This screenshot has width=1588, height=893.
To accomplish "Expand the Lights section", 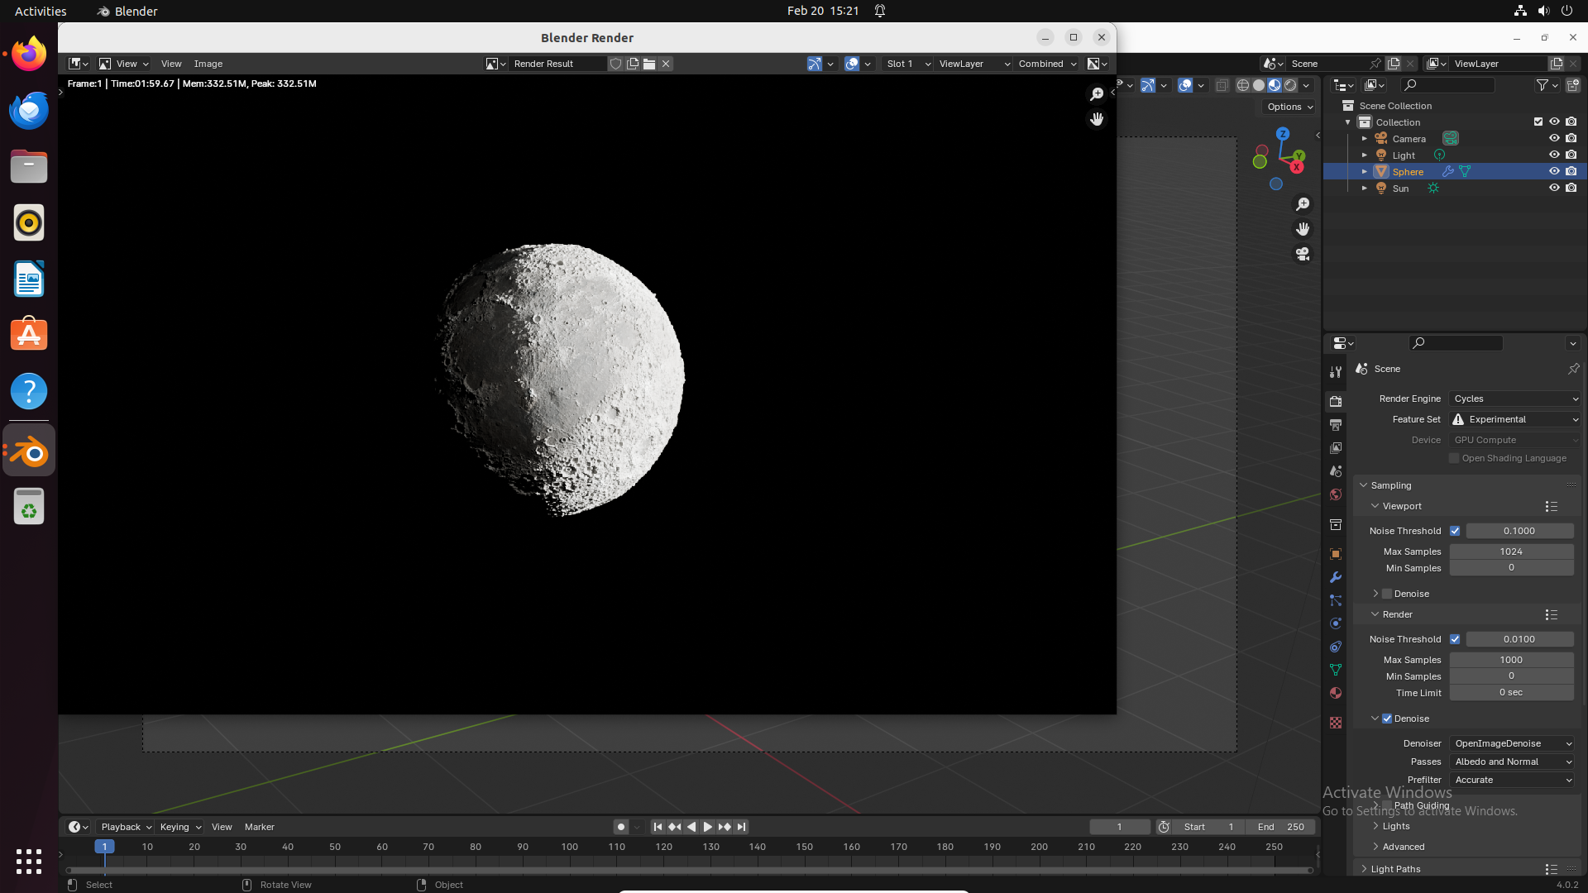I will pyautogui.click(x=1376, y=825).
